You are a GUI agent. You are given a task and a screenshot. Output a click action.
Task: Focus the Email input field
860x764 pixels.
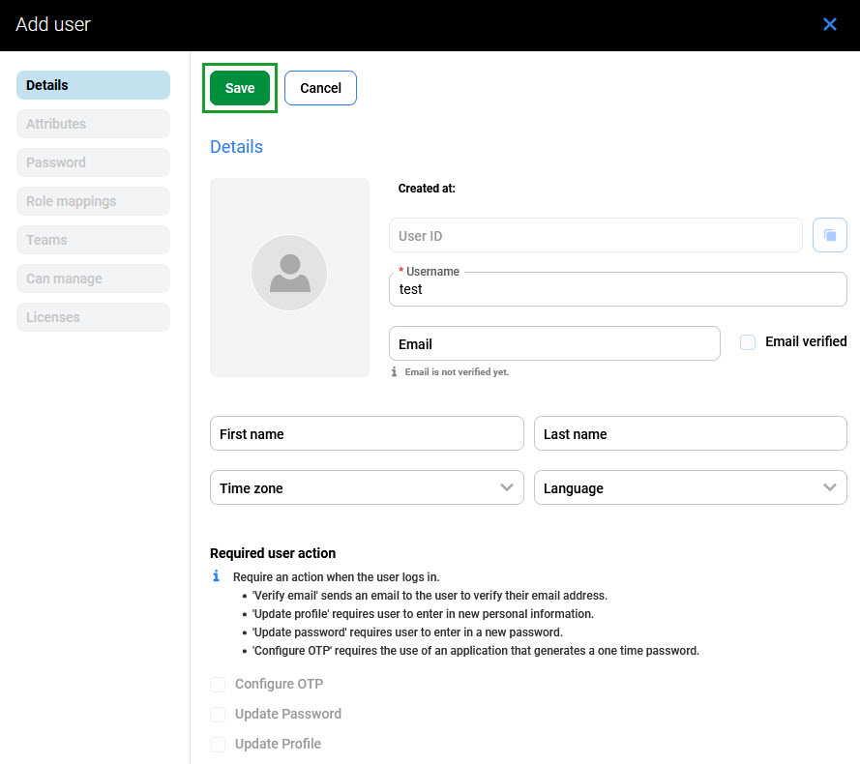tap(553, 343)
